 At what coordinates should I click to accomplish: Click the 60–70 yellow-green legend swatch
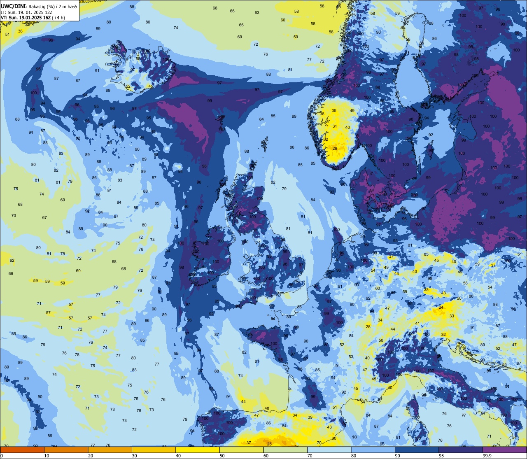point(285,450)
